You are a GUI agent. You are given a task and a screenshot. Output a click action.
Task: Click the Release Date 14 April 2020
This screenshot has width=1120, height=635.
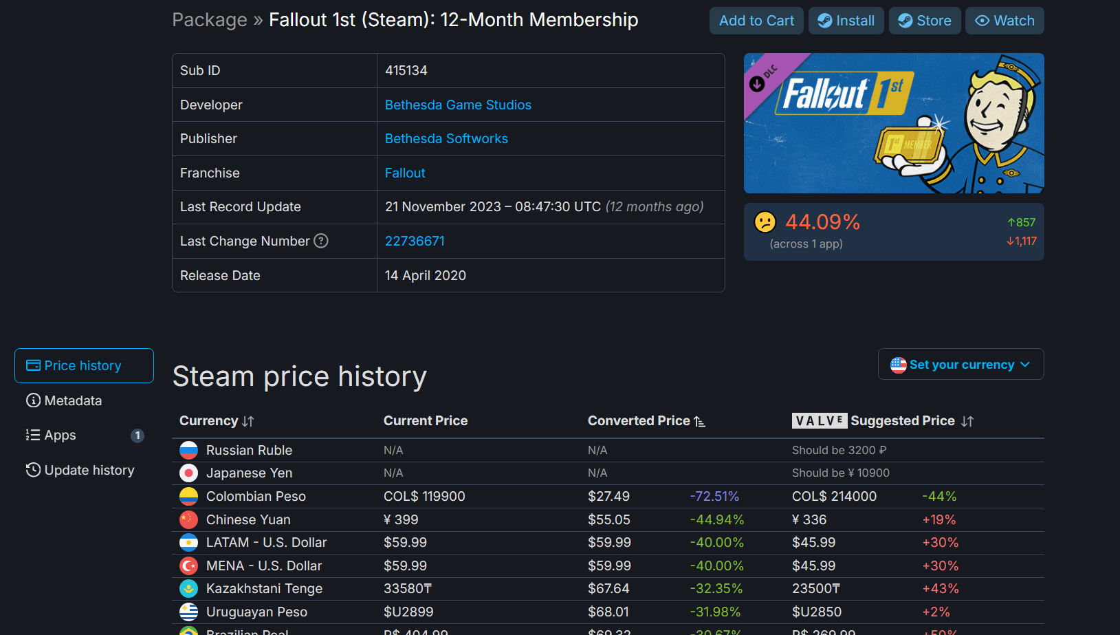tap(425, 275)
